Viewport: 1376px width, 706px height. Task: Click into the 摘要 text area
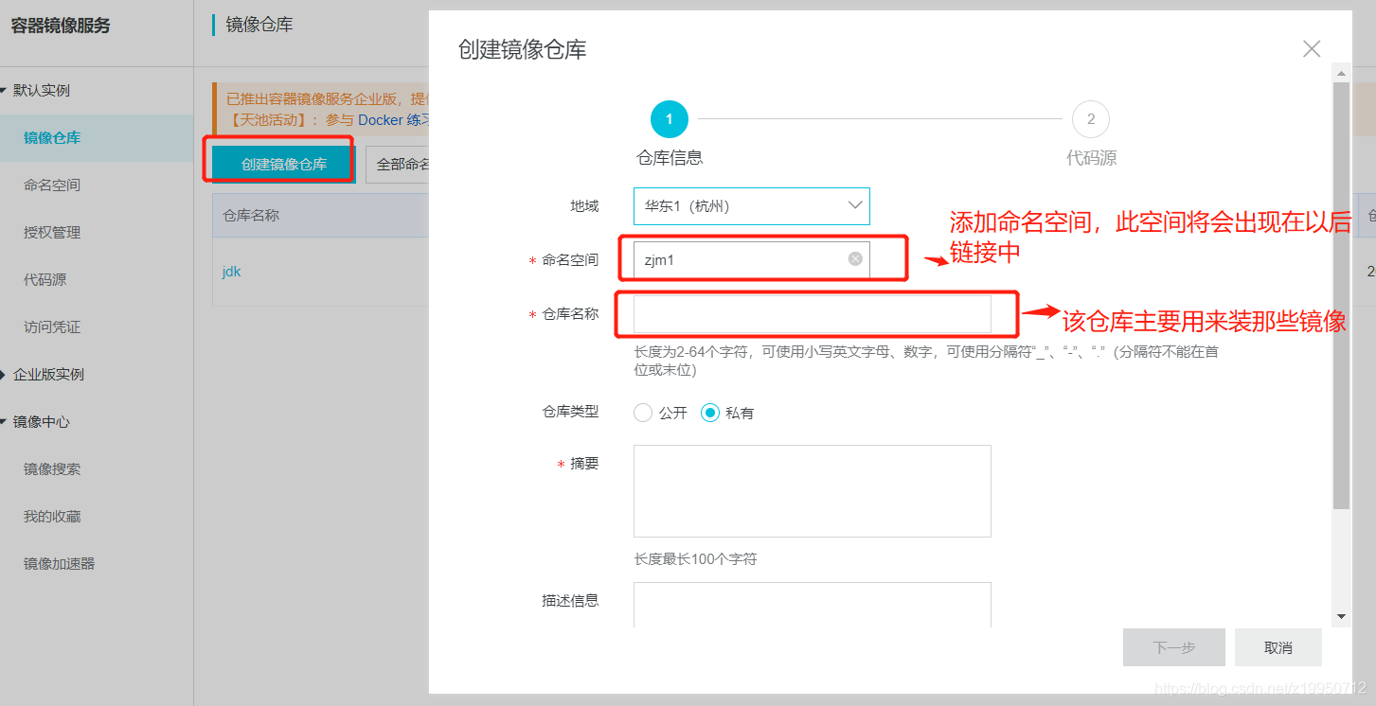(x=812, y=491)
